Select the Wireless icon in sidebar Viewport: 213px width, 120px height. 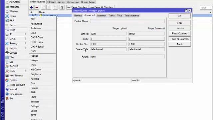click(x=7, y=11)
